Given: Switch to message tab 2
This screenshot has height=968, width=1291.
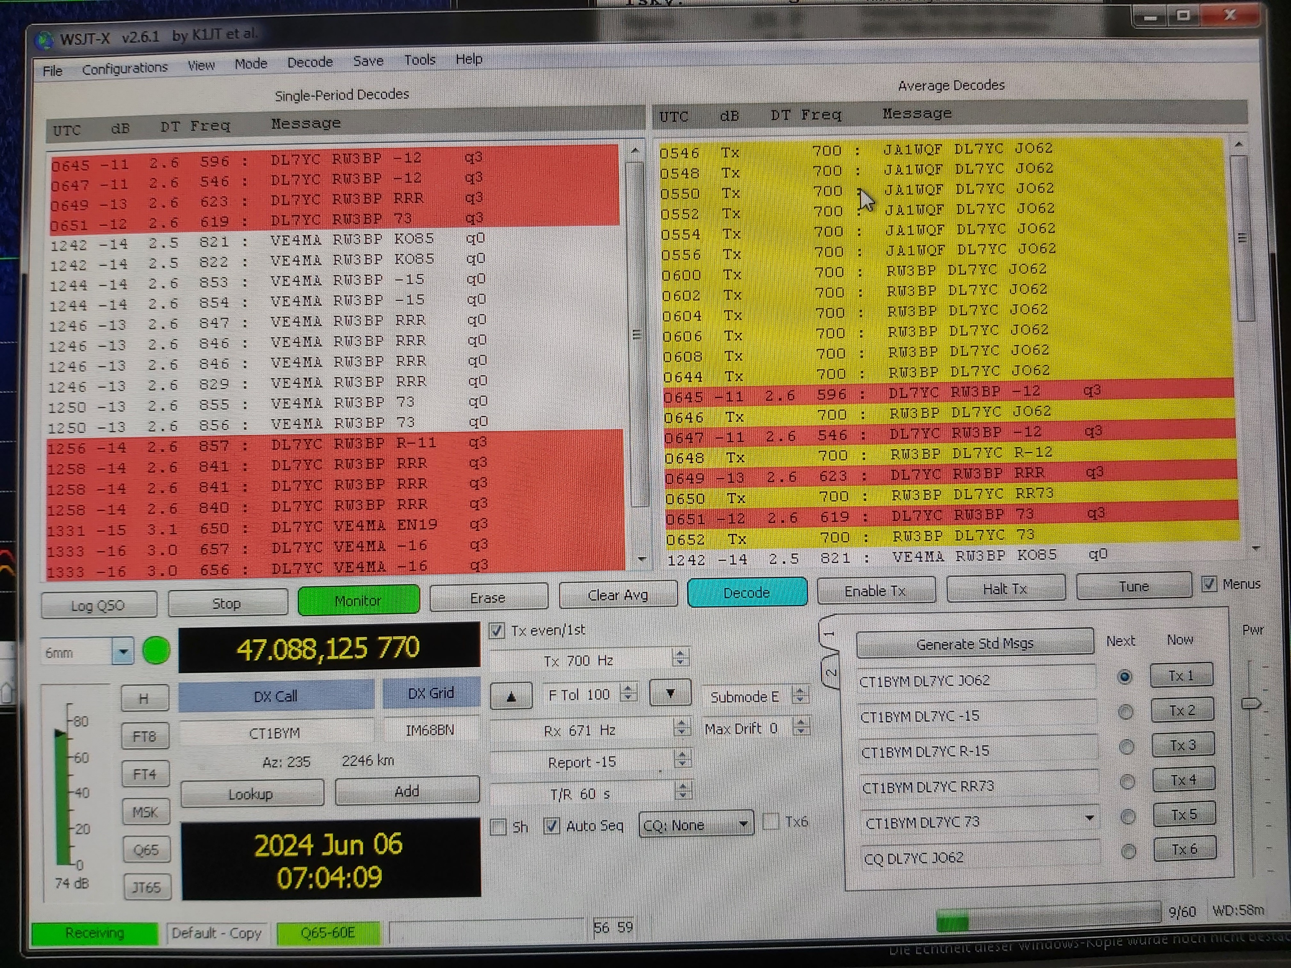Looking at the screenshot, I should pyautogui.click(x=831, y=672).
